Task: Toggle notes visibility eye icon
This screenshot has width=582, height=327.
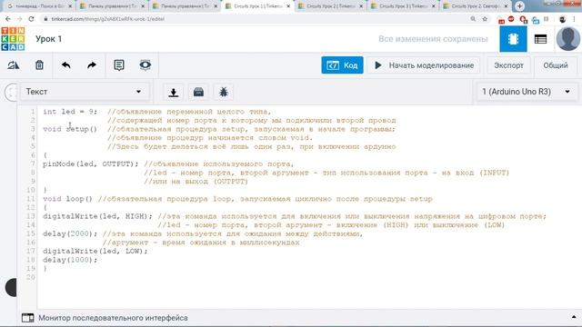Action: tap(145, 64)
